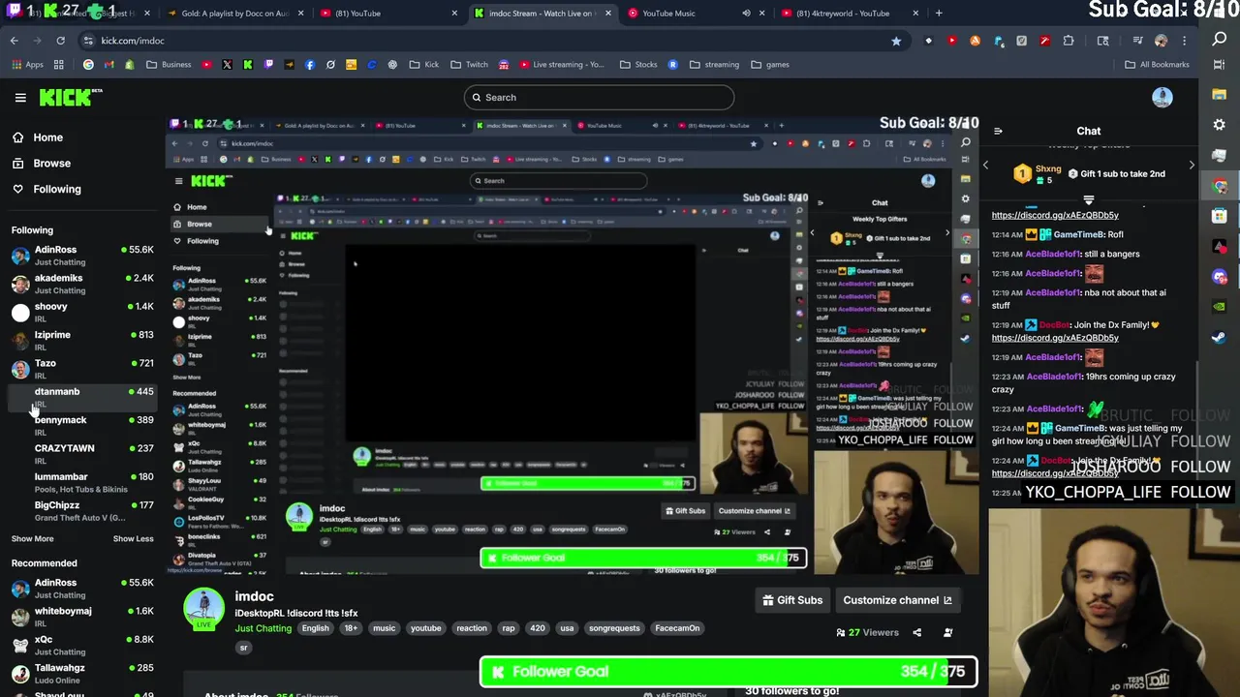Click the Just Chatting category link
The height and width of the screenshot is (697, 1240).
click(263, 628)
